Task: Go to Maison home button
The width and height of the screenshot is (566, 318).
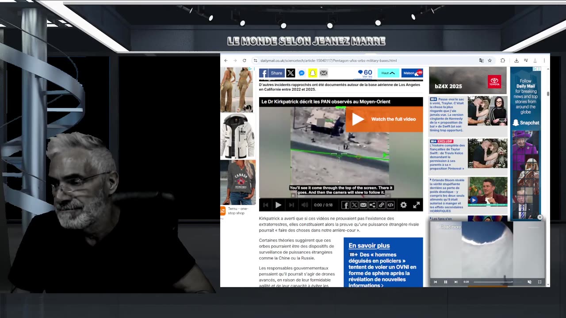Action: tap(412, 73)
